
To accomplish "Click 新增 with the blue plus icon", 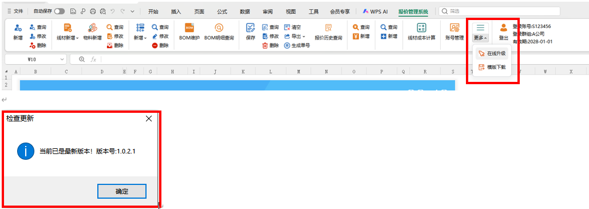I will 389,37.
